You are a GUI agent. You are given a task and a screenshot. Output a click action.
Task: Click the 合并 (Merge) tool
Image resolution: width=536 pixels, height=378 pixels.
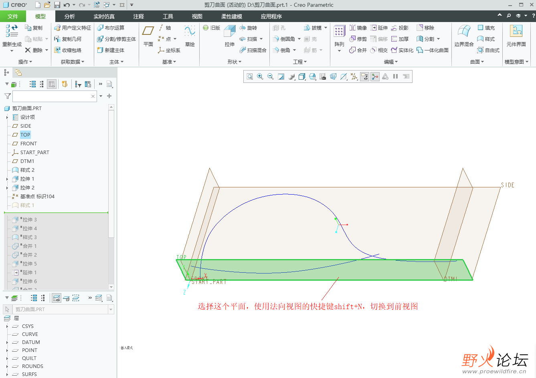pos(358,50)
